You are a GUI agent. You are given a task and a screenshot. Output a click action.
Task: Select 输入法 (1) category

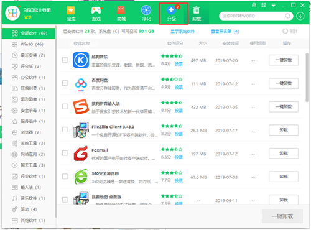(29, 187)
